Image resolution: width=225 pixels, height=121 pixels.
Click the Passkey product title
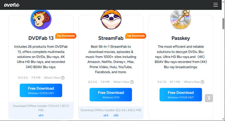tap(181, 38)
